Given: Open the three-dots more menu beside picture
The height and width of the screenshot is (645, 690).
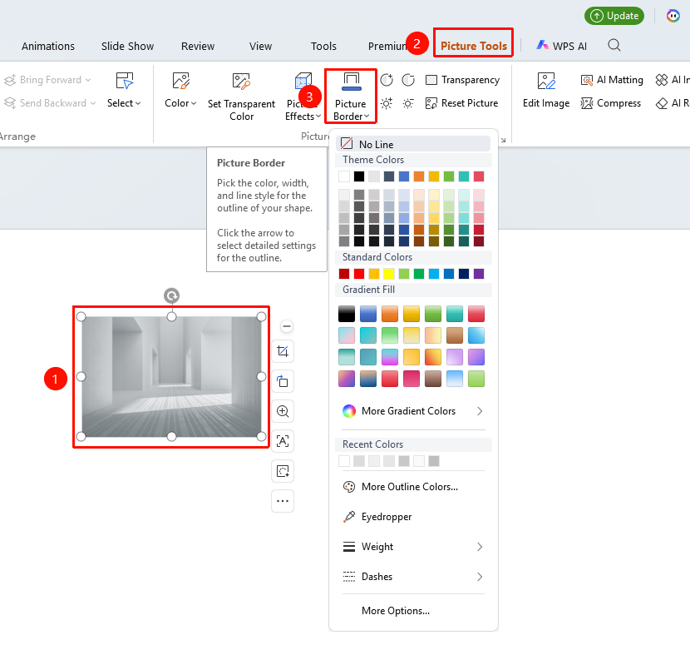Looking at the screenshot, I should click(x=283, y=501).
